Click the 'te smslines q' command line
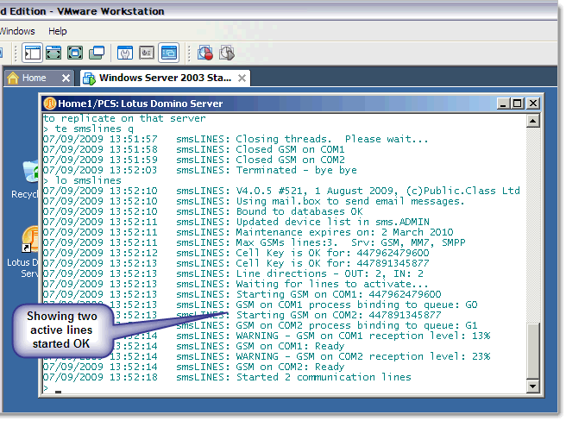566x421 pixels. pyautogui.click(x=88, y=129)
